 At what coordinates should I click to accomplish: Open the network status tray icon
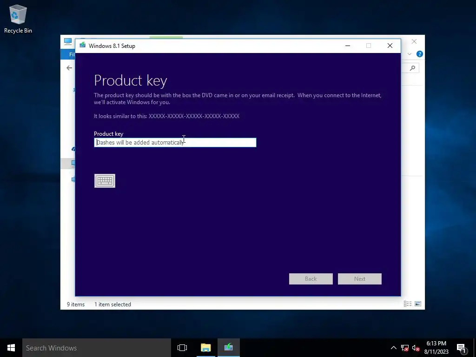point(405,348)
